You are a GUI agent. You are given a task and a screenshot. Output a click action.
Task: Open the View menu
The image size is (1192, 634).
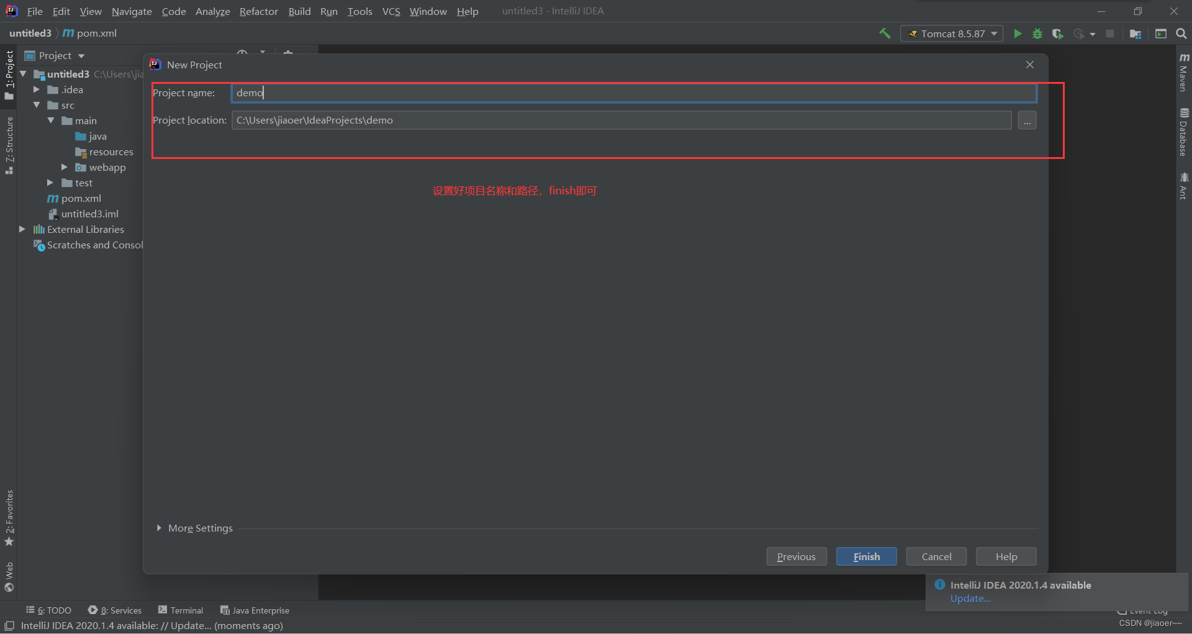pyautogui.click(x=91, y=11)
